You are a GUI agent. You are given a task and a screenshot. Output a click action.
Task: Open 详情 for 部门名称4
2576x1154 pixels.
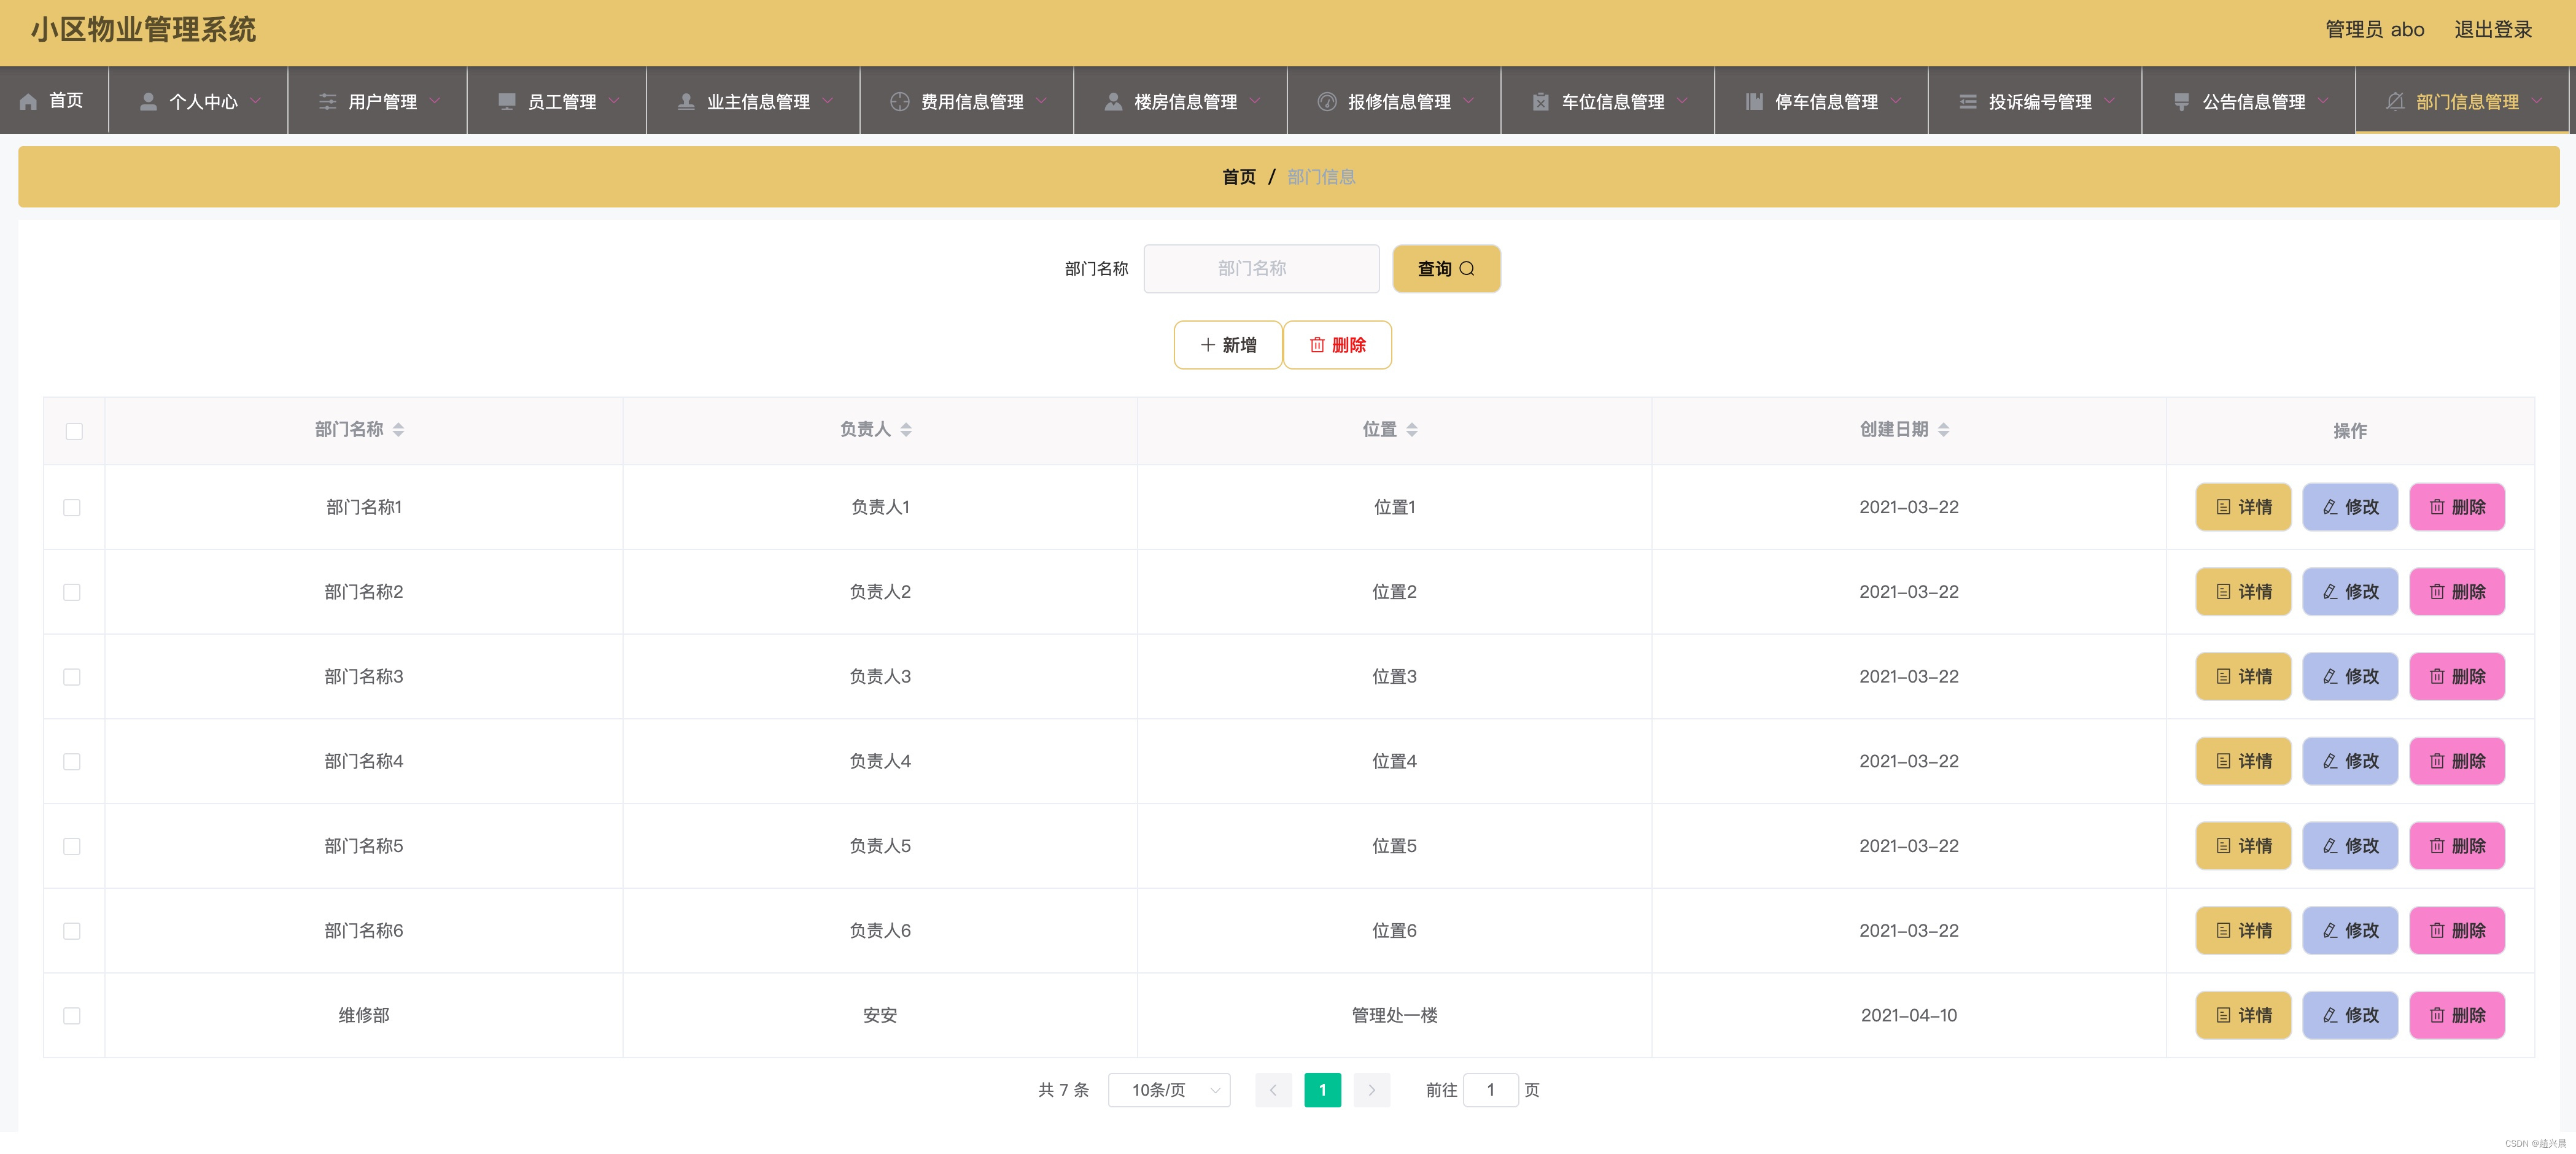(x=2243, y=762)
